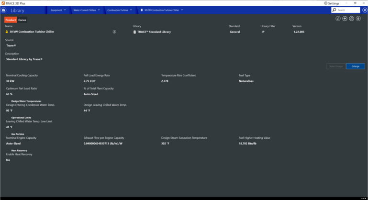
Task: Click the TRACE Standard Library value
Action: pyautogui.click(x=154, y=32)
